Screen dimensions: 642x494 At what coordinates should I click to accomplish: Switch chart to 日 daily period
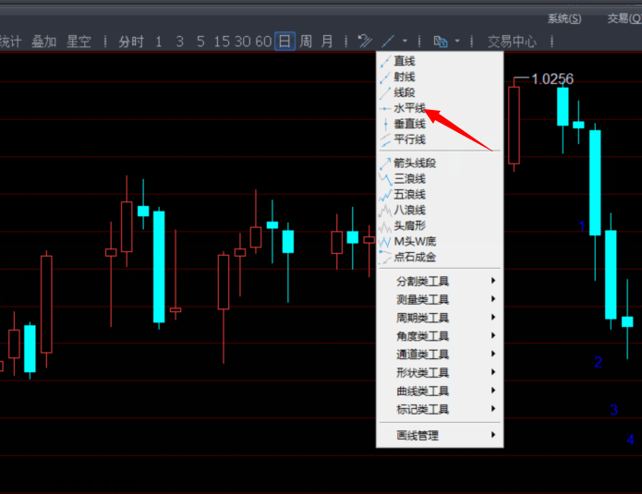(285, 42)
